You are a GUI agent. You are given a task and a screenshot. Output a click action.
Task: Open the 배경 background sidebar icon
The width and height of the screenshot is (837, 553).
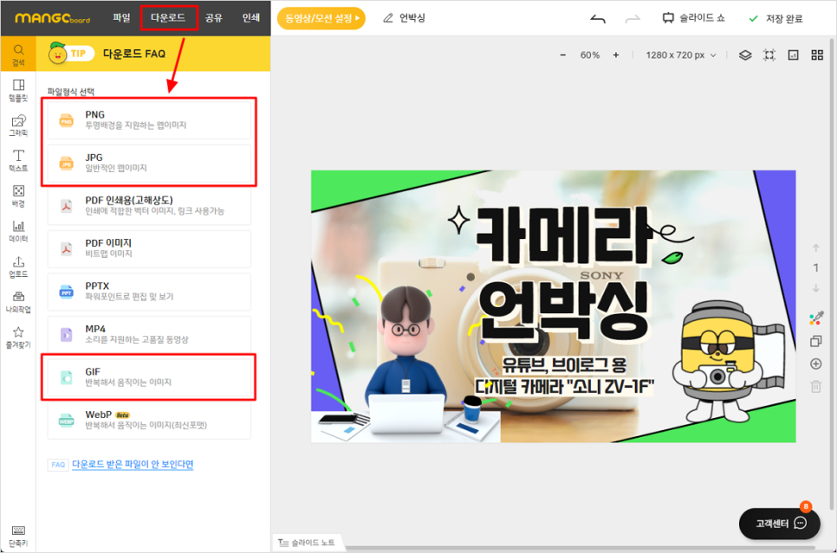tap(18, 196)
